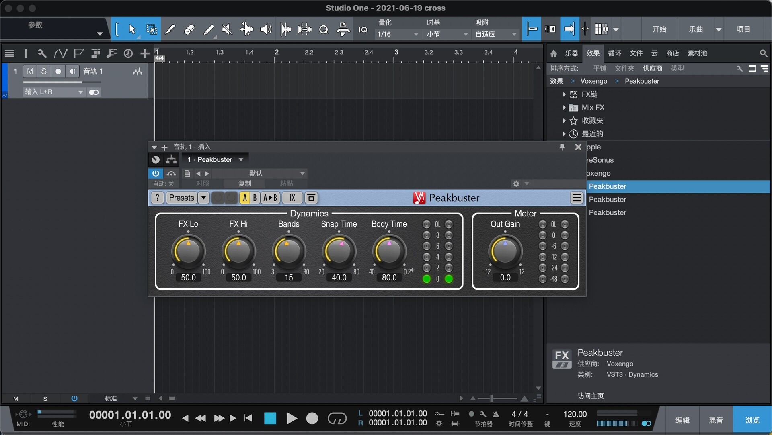The width and height of the screenshot is (772, 435).
Task: Open plugin routing icon in insert window
Action: pos(172,159)
